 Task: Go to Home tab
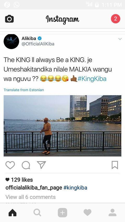[x=12, y=213]
